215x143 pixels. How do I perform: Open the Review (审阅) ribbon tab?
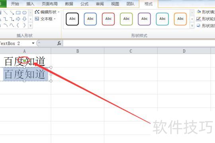[x=100, y=4]
